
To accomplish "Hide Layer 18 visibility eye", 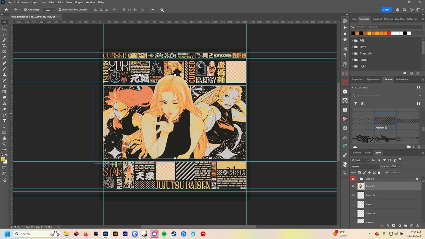I will (x=353, y=195).
